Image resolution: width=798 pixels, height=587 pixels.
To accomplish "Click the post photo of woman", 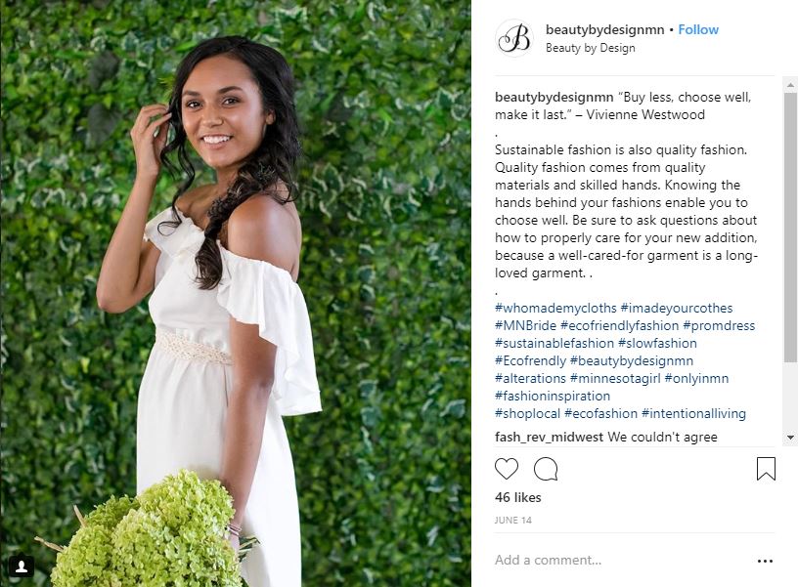I will (x=236, y=293).
